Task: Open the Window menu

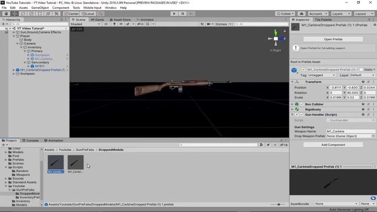Action: pyautogui.click(x=111, y=8)
